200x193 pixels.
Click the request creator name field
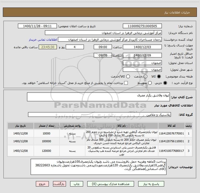[x=110, y=40]
